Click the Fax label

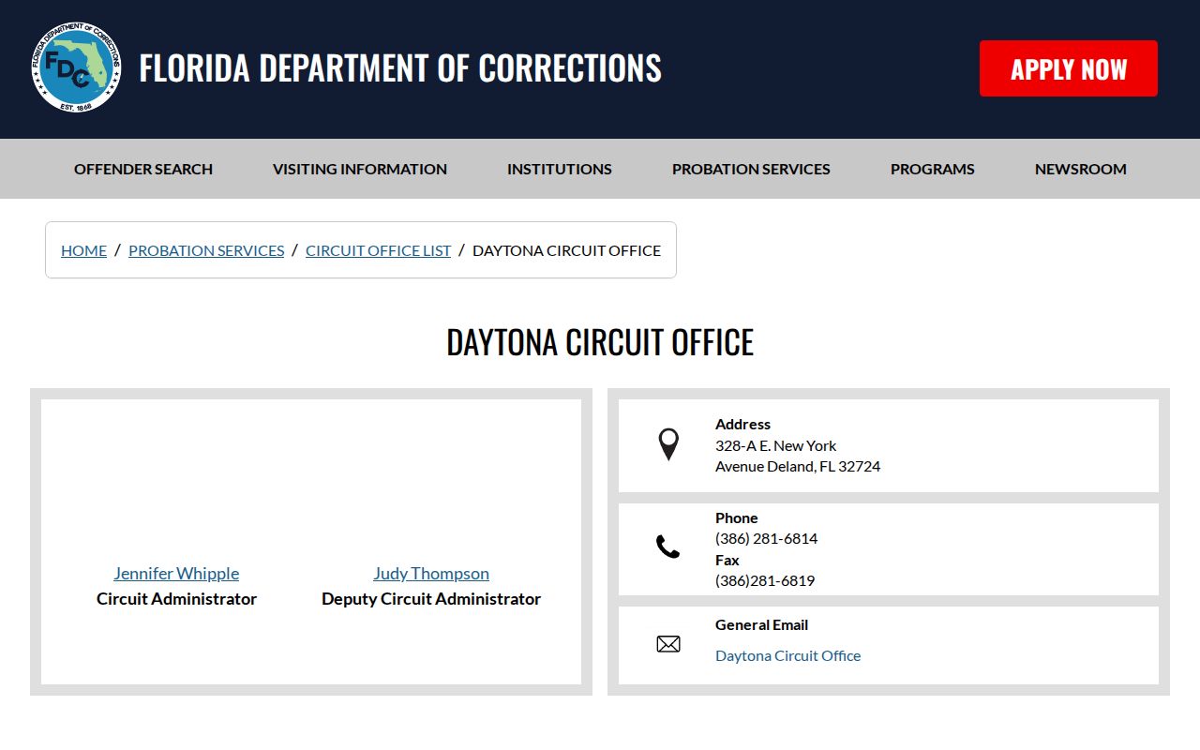tap(727, 560)
